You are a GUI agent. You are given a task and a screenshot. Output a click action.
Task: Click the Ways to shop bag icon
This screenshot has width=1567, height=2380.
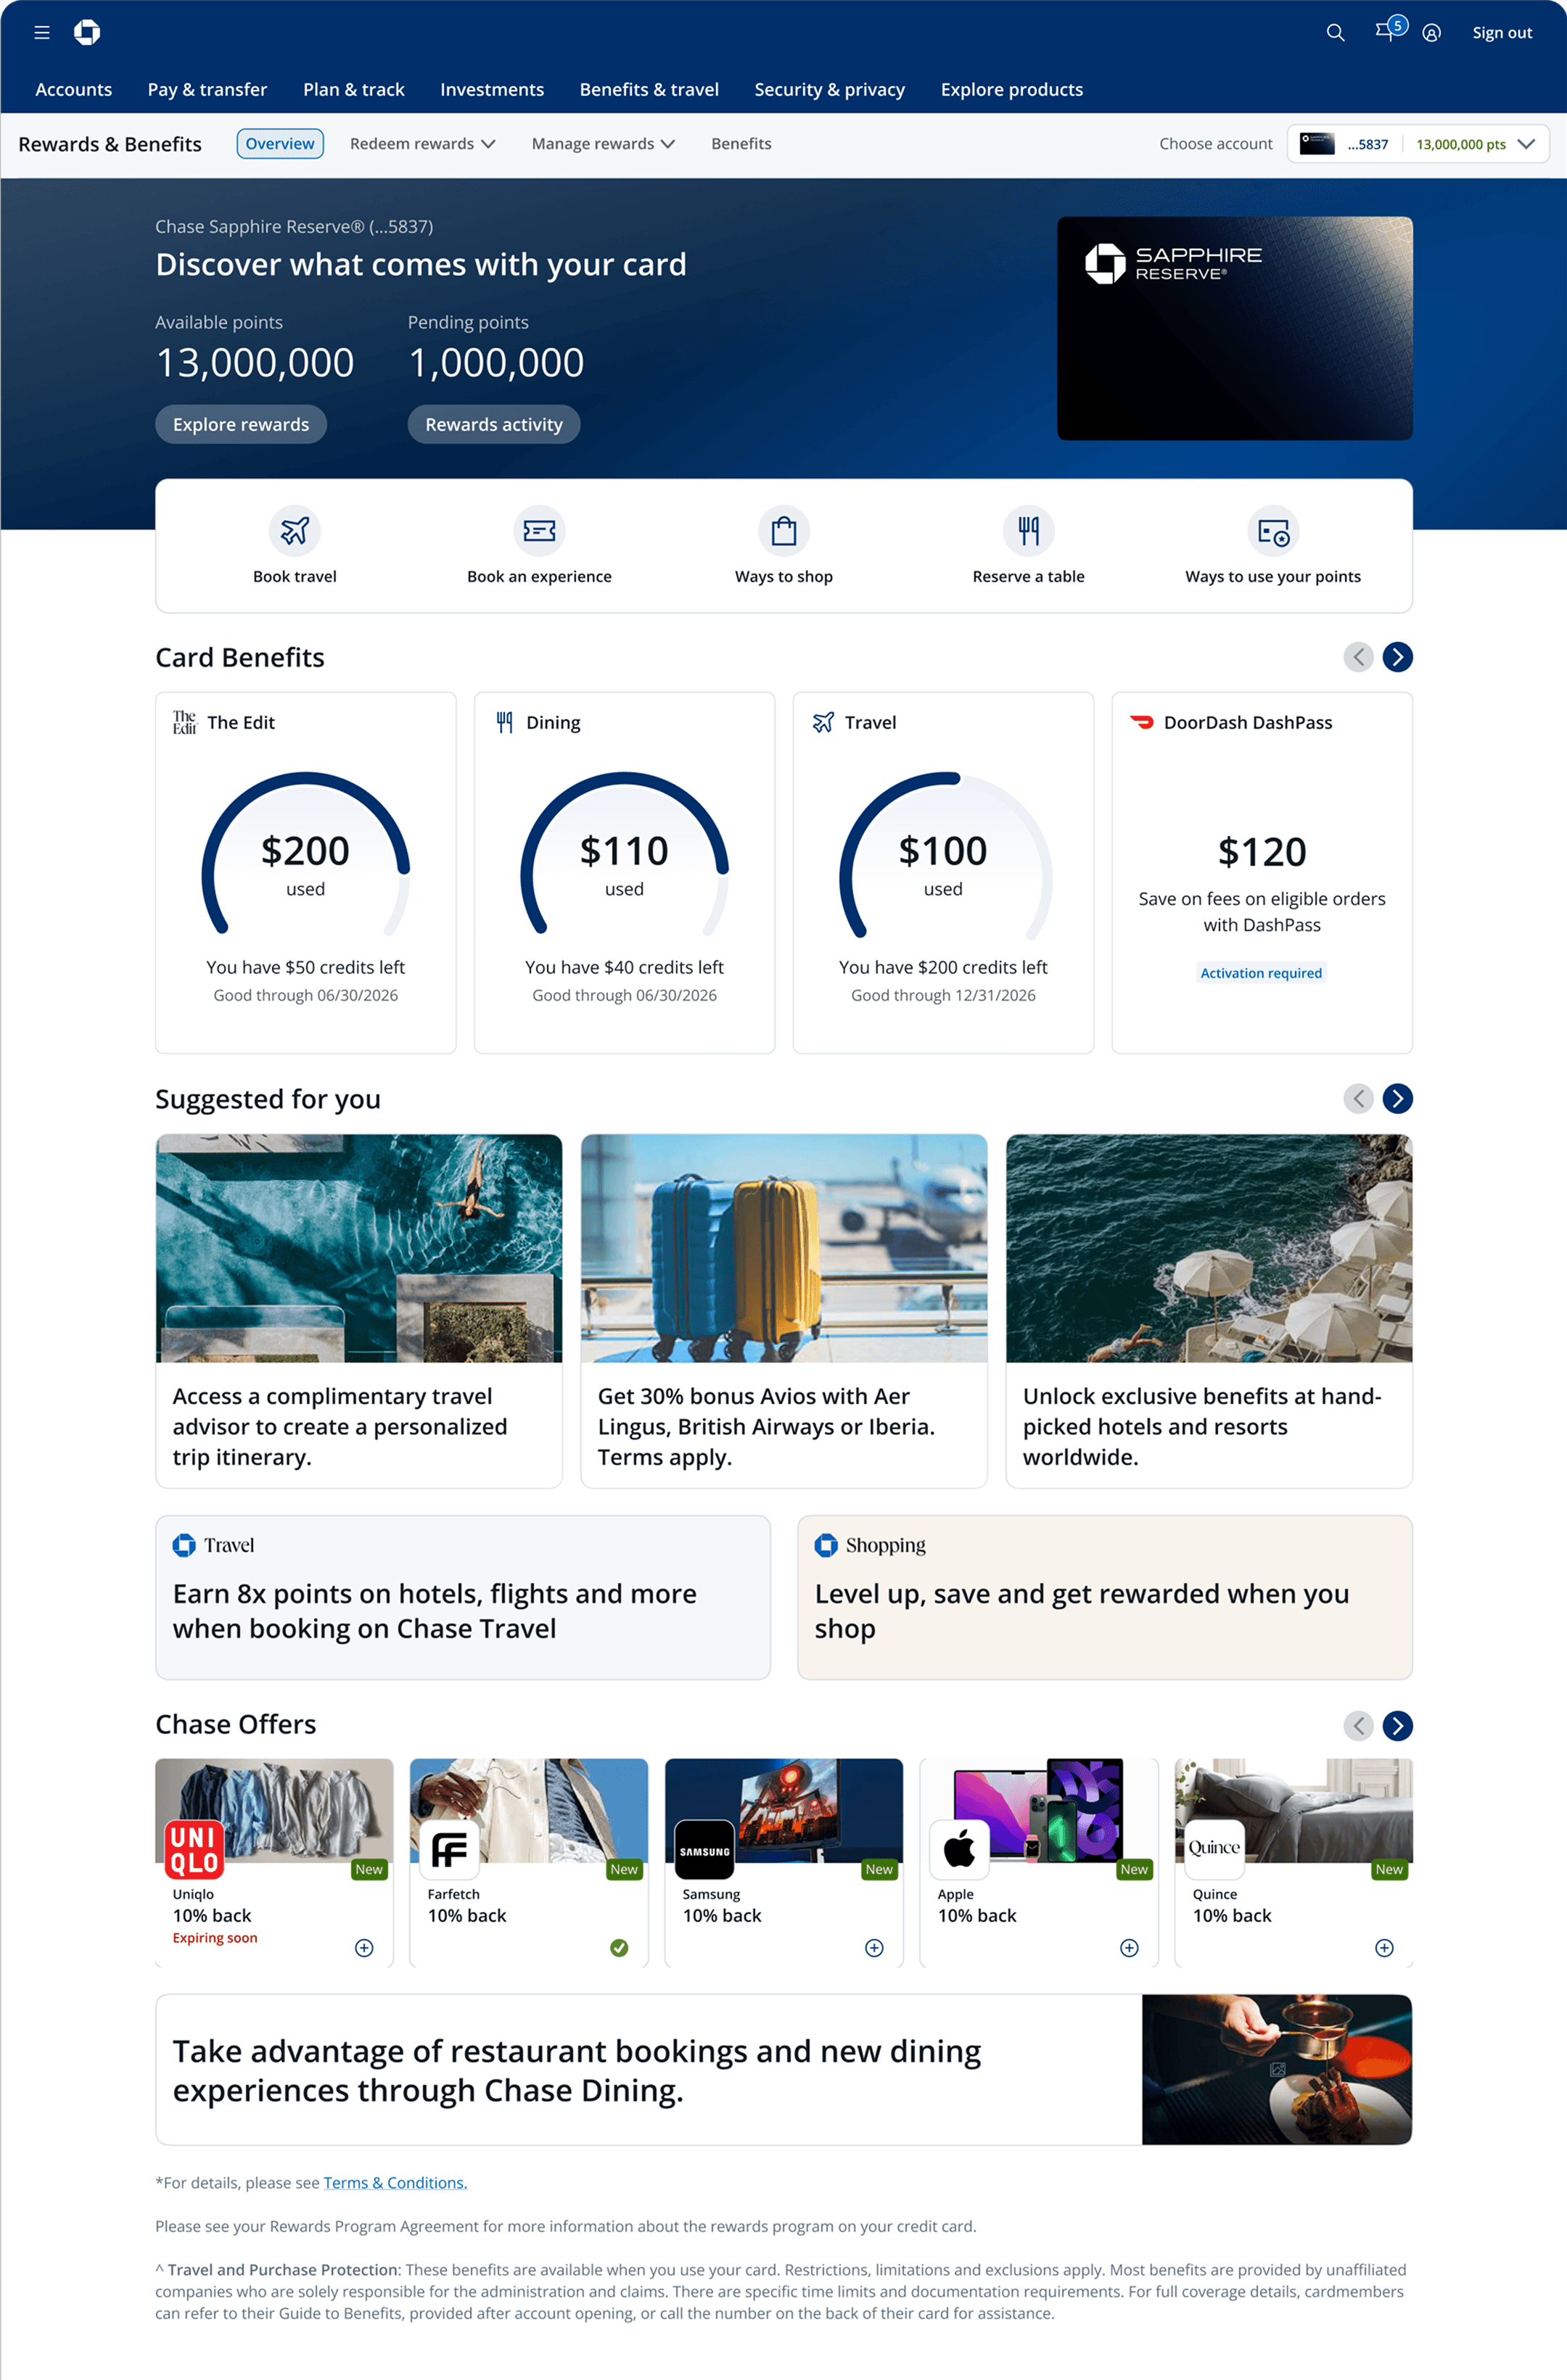coord(783,530)
